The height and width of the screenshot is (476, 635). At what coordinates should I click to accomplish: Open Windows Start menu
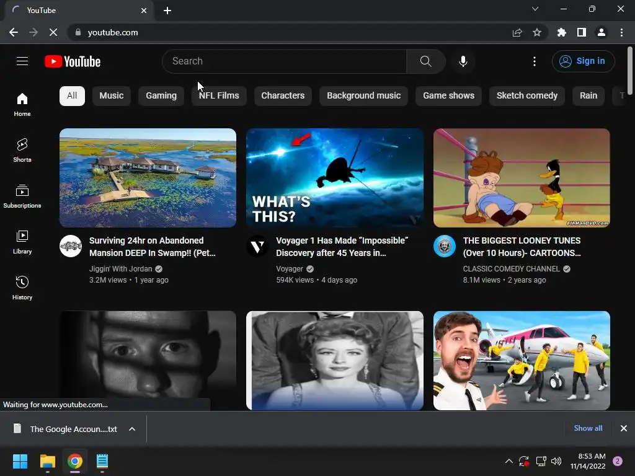coord(20,461)
